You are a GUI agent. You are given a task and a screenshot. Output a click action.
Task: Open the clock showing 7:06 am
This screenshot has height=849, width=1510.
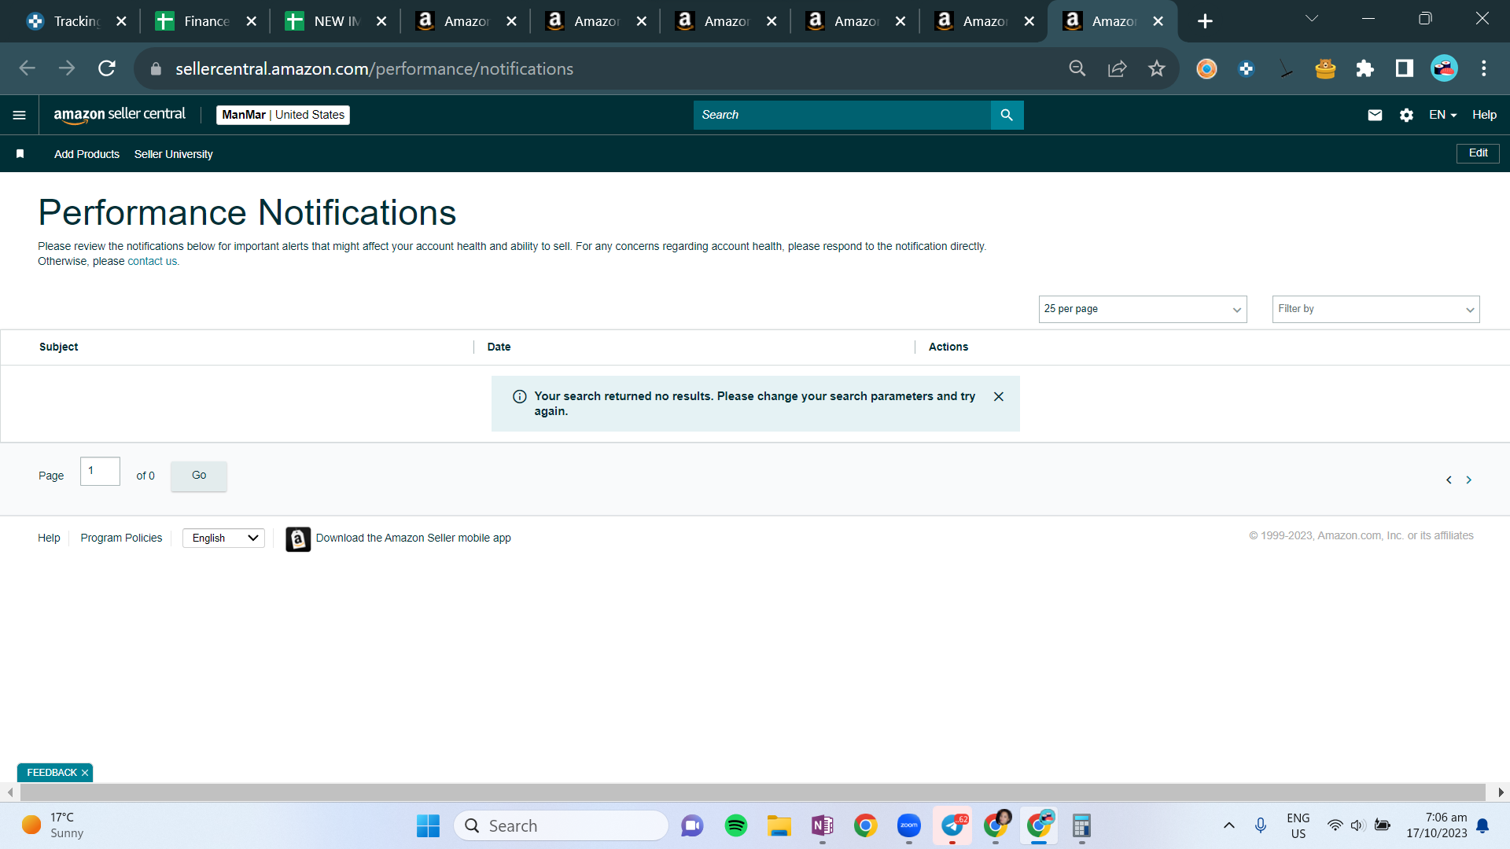(x=1437, y=825)
